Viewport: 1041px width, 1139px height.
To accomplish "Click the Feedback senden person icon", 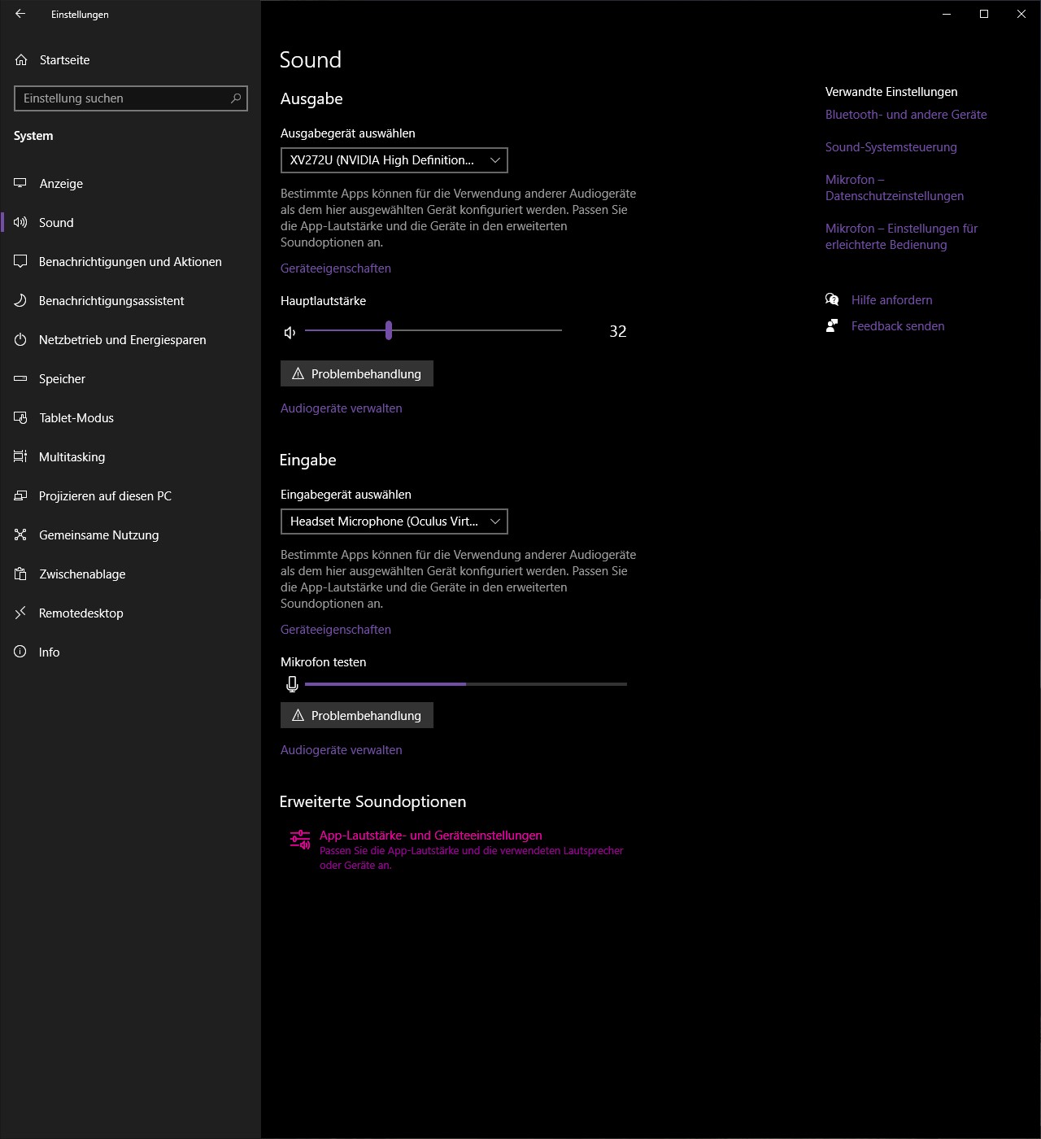I will (832, 326).
